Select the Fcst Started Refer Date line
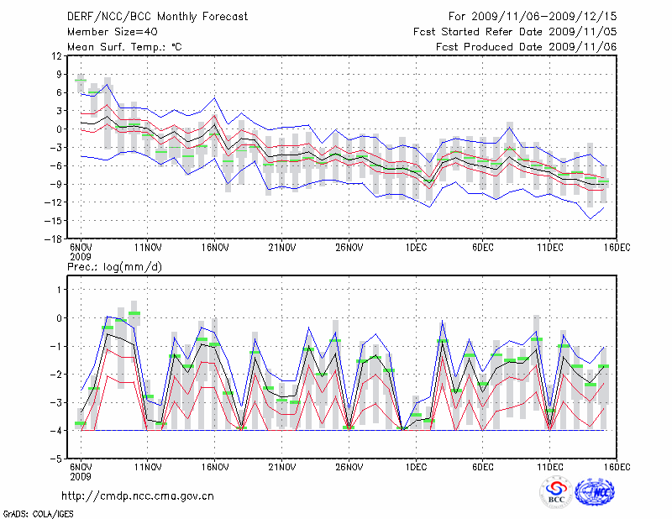 point(515,31)
